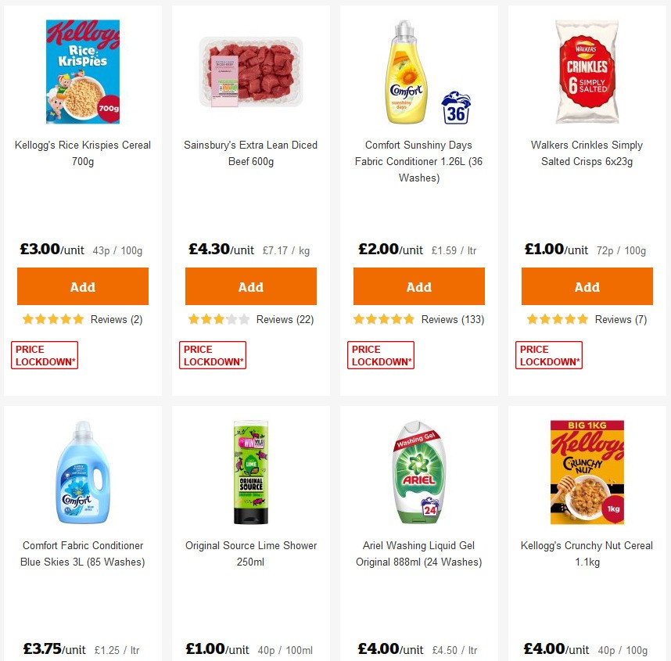Screen dimensions: 671x661
Task: Add Comfort Sunshiny Days Fabric Conditioner to basket
Action: coord(418,286)
